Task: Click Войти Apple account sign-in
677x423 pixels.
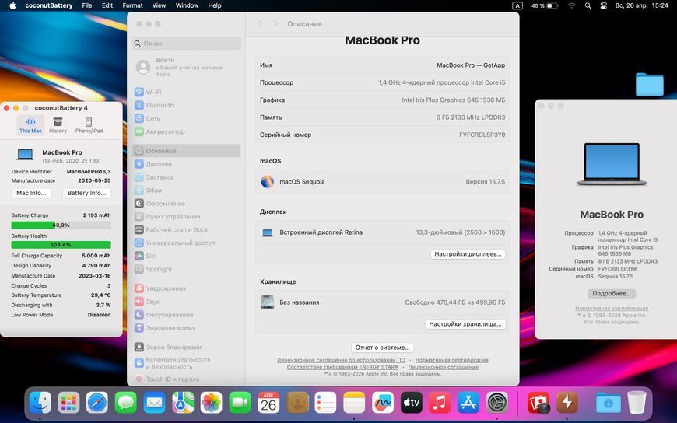Action: (x=186, y=66)
